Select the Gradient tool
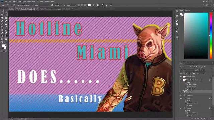The height and width of the screenshot is (120, 214). pos(2,30)
